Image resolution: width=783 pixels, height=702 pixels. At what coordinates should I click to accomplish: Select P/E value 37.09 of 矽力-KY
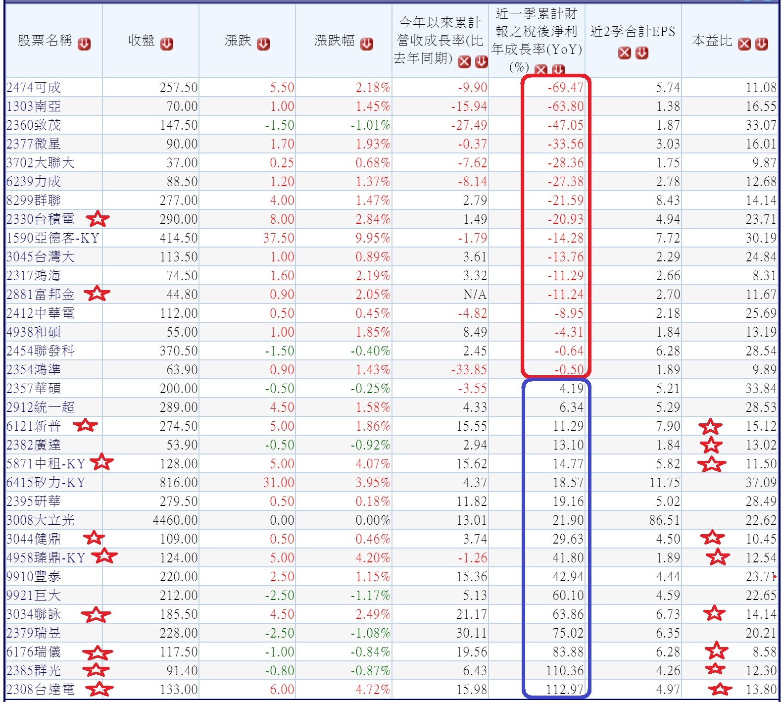tap(761, 483)
